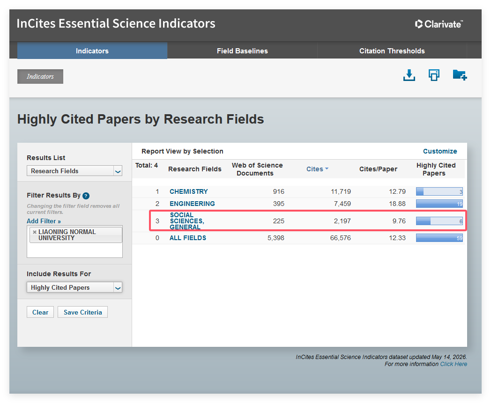Image resolution: width=491 pixels, height=403 pixels.
Task: Open the Filter Results By help icon
Action: pos(86,196)
